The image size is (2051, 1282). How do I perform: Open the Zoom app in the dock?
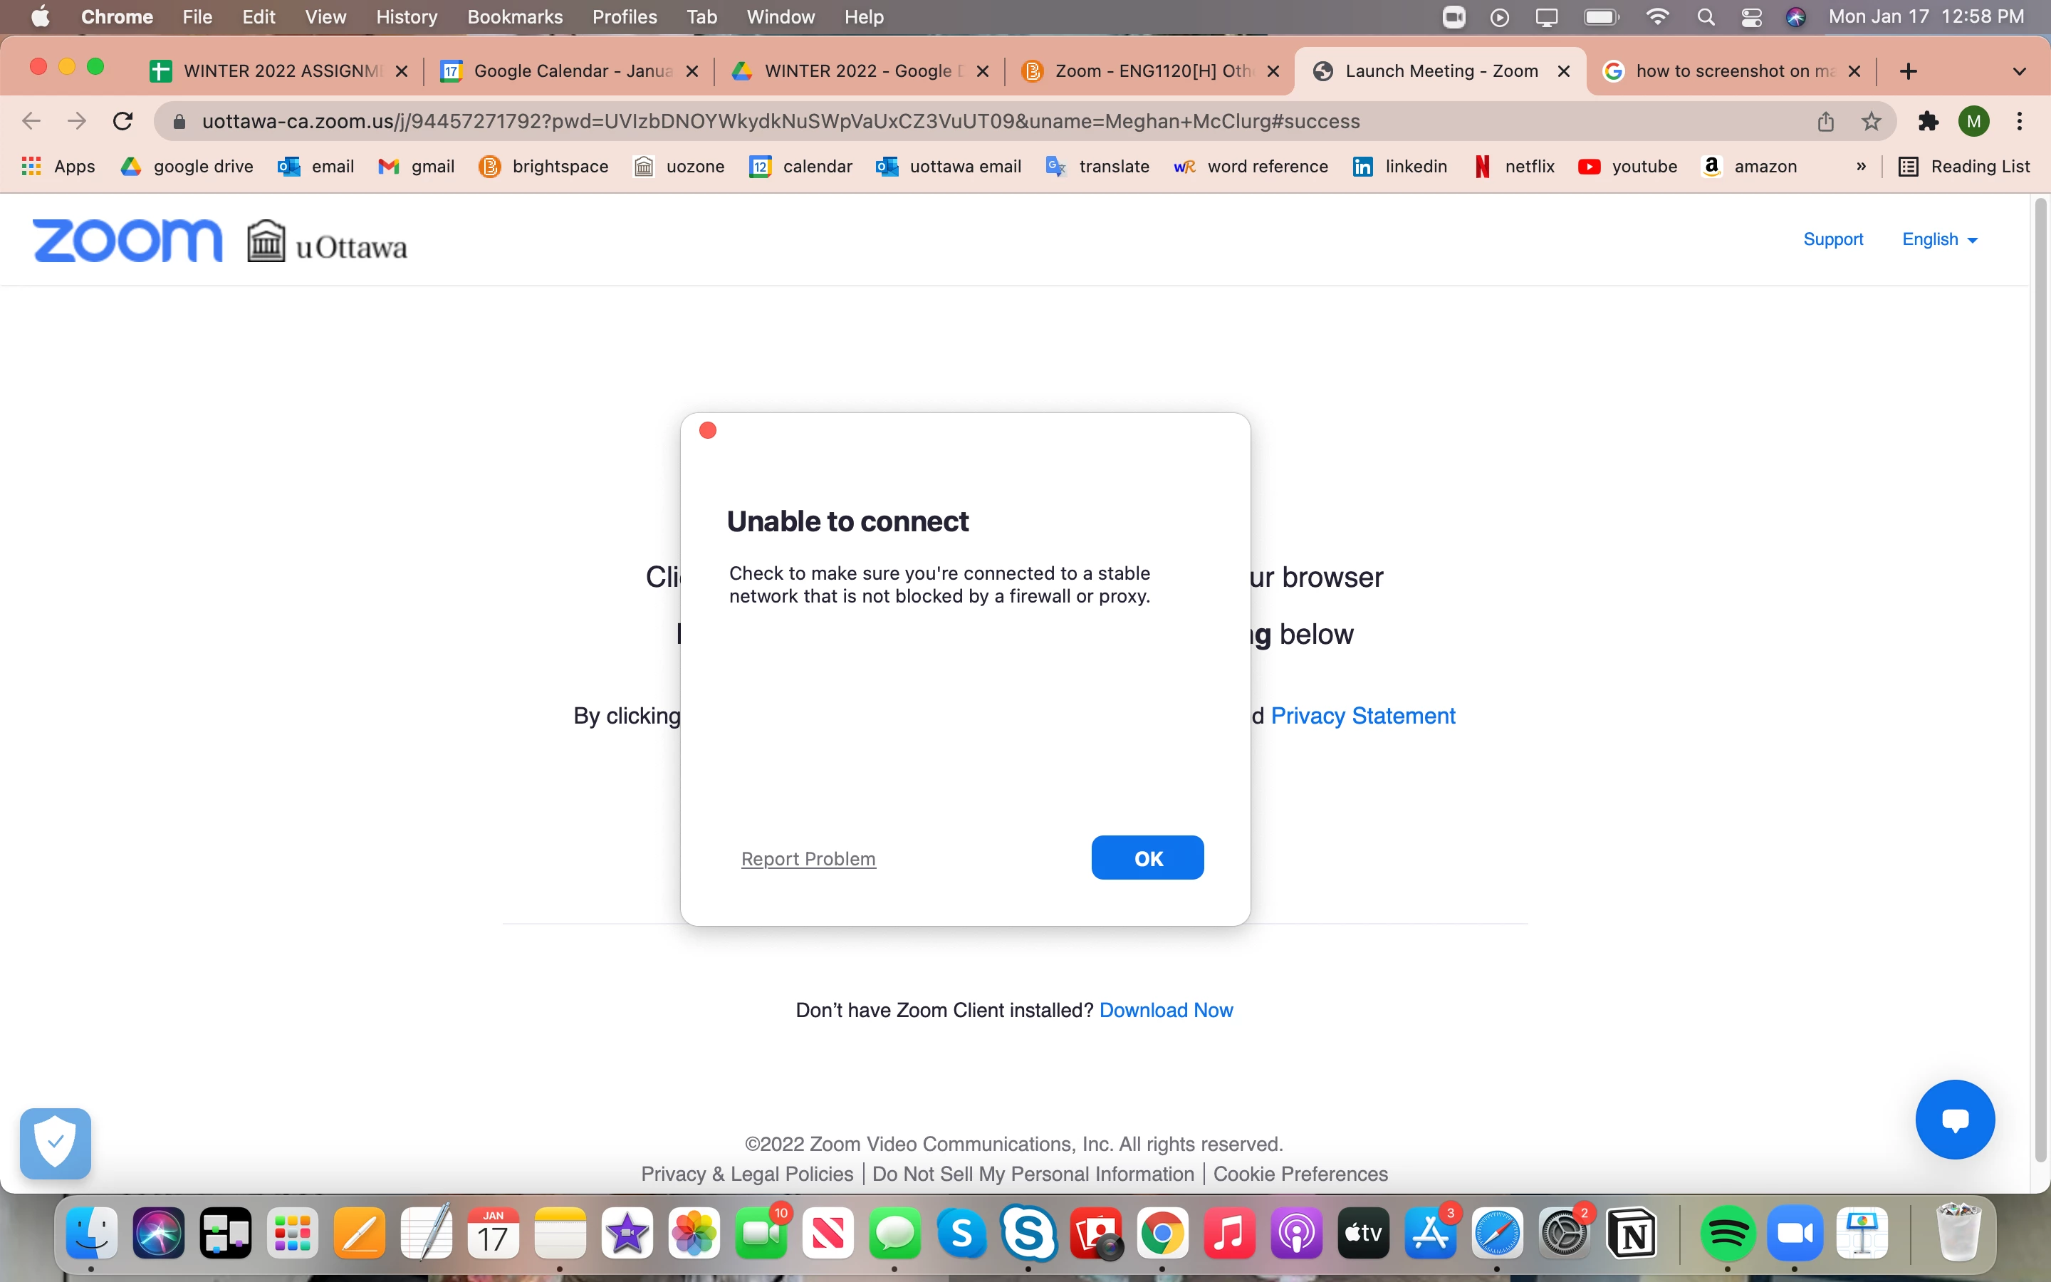click(1794, 1233)
